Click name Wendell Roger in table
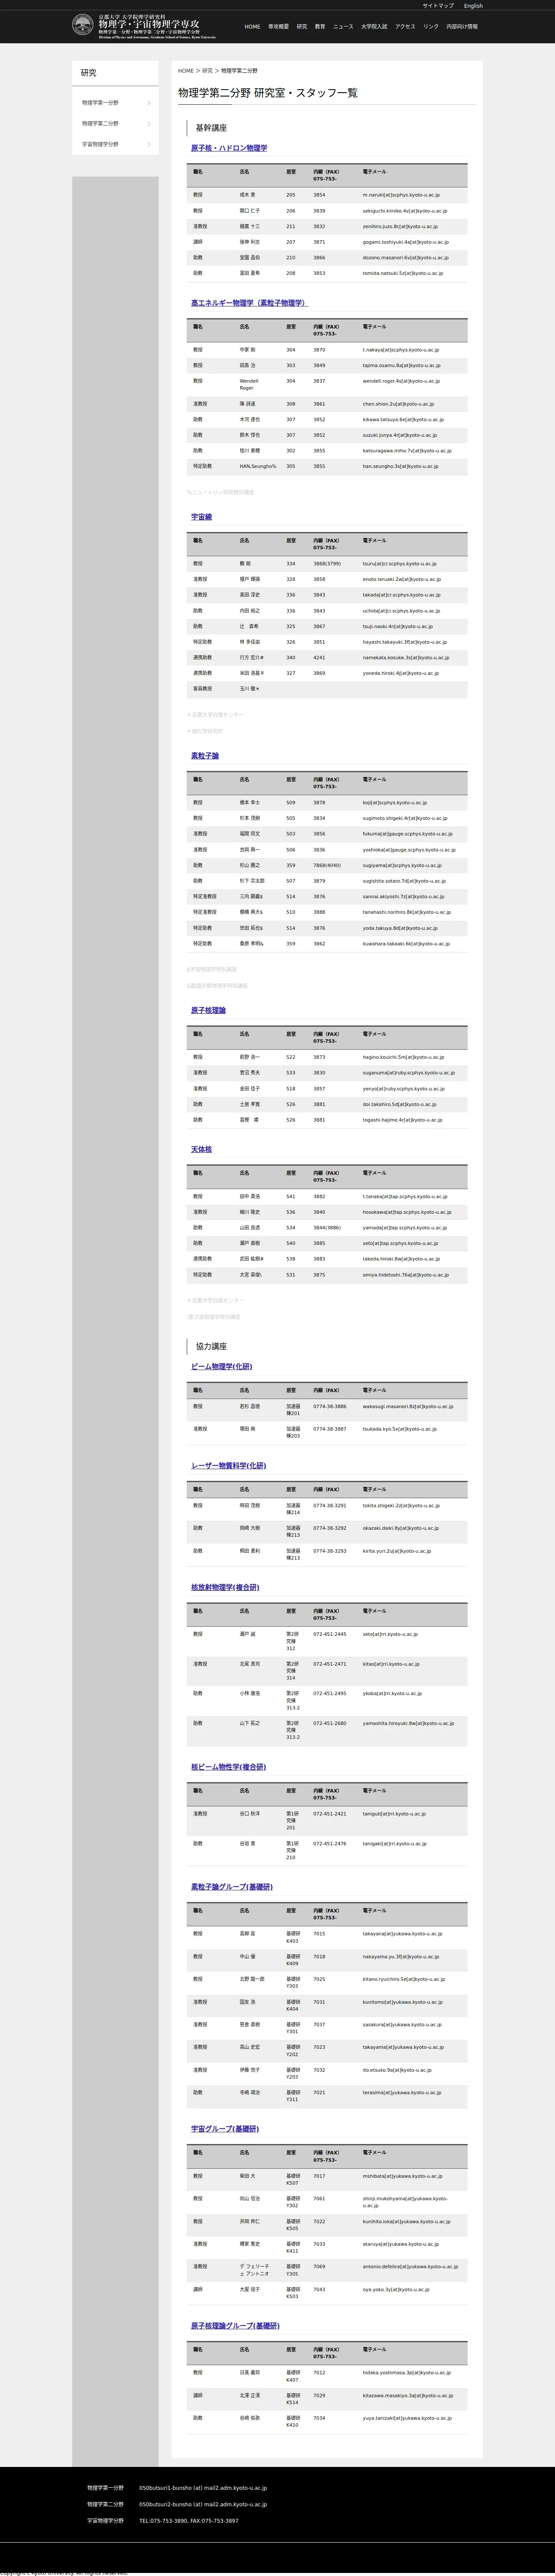Screen dimensions: 555x2576 [x=248, y=384]
